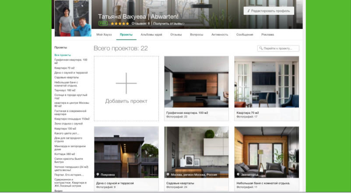
Task: Focus the Перейти к проекту search field
Action: (278, 48)
